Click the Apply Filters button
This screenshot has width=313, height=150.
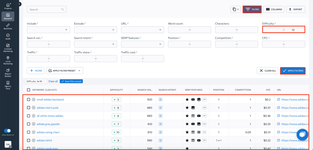click(293, 70)
